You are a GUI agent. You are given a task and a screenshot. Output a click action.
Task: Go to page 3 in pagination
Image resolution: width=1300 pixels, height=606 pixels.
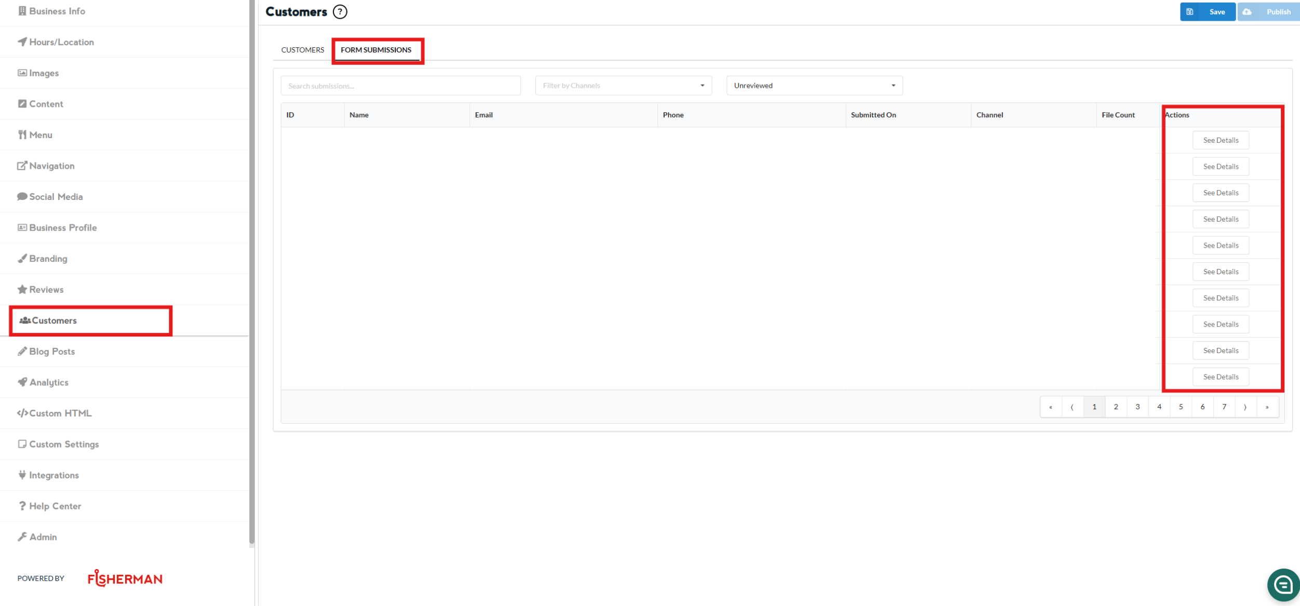pos(1137,407)
